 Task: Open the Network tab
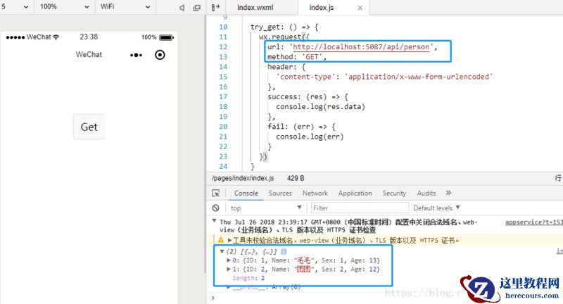(x=315, y=193)
